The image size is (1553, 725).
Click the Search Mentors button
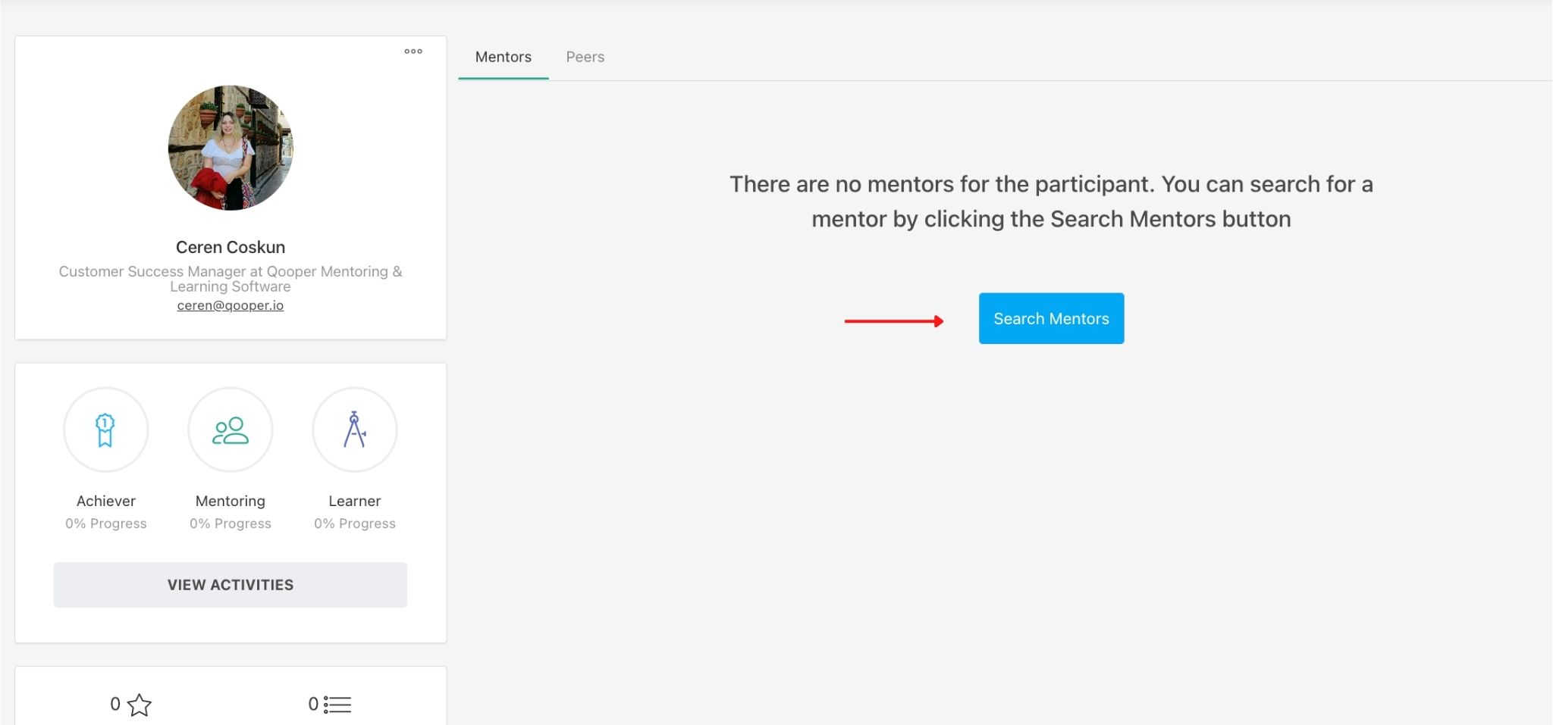(x=1051, y=318)
